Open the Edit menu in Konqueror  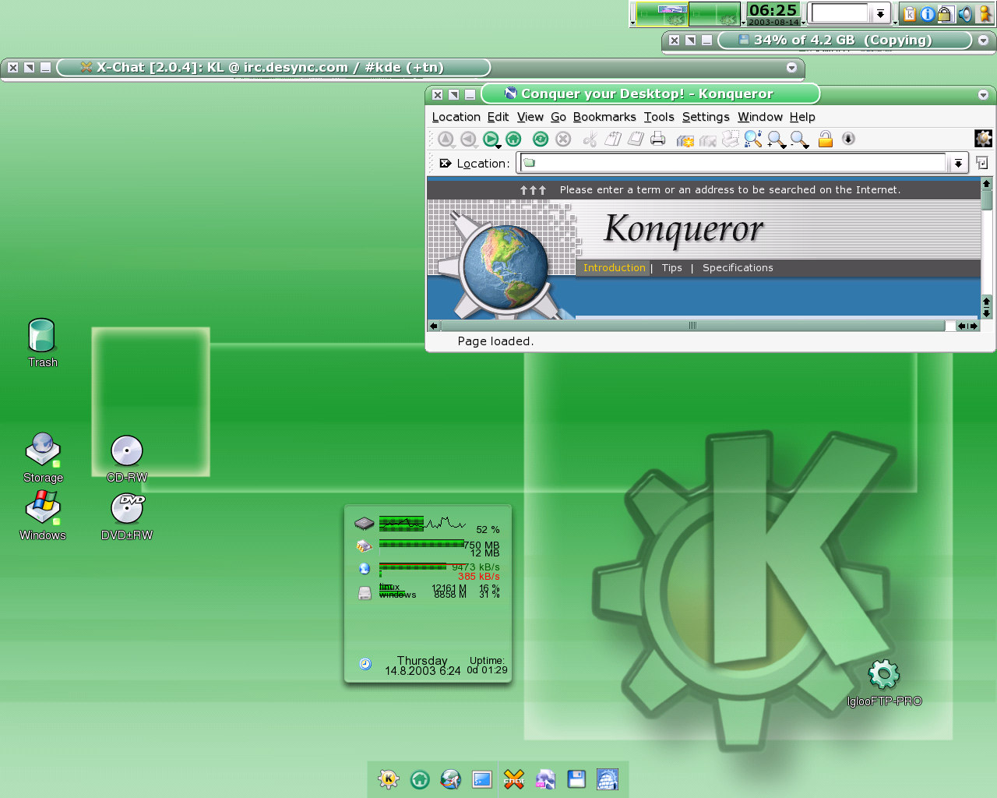[x=498, y=117]
